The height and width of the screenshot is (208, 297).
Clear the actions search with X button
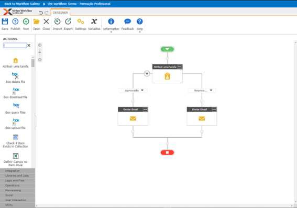tap(29, 45)
